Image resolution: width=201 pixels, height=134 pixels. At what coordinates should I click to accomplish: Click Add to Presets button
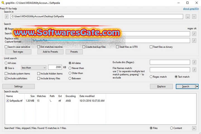(x=50, y=52)
